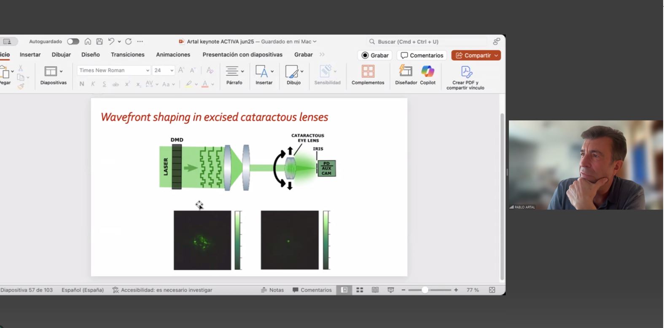664x328 pixels.
Task: Open character spacing AV options
Action: (x=149, y=84)
